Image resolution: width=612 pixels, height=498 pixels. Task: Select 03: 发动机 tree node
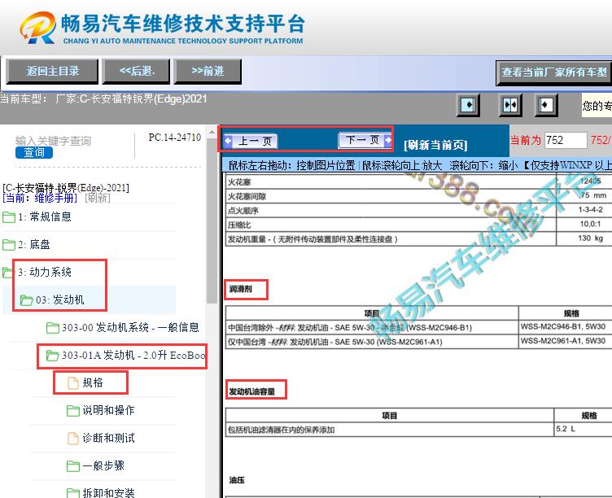[x=60, y=300]
